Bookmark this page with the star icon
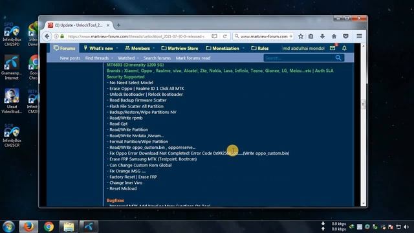 [x=300, y=36]
